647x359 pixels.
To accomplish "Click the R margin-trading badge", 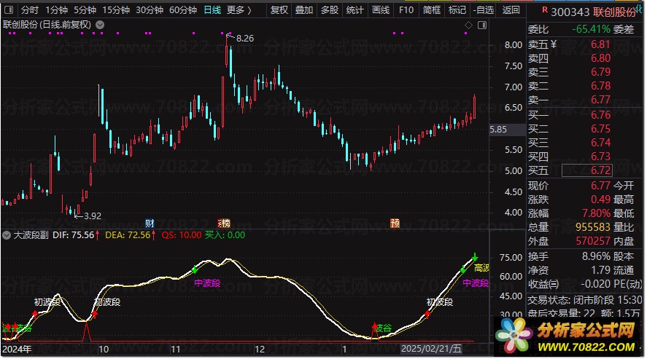I will pyautogui.click(x=545, y=9).
